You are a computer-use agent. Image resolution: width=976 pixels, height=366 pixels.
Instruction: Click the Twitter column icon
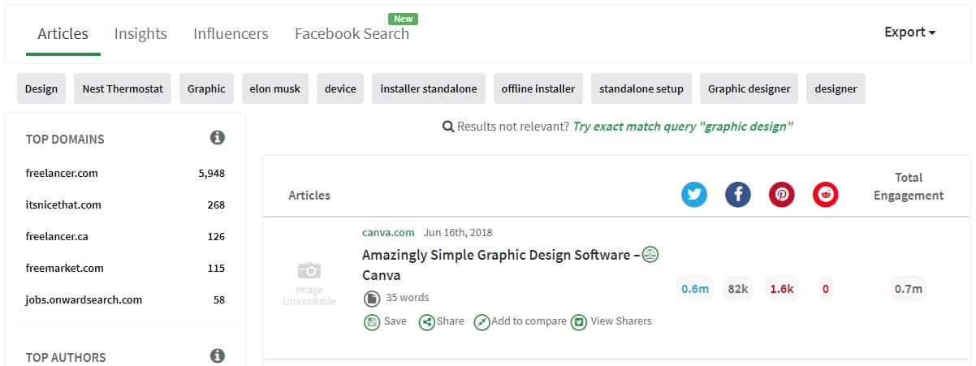click(694, 195)
